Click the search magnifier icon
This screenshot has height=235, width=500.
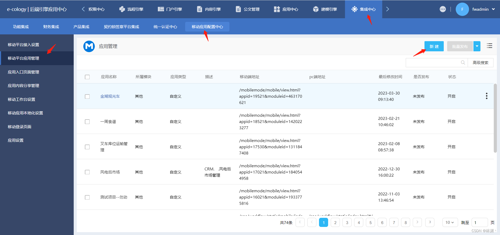(x=463, y=63)
